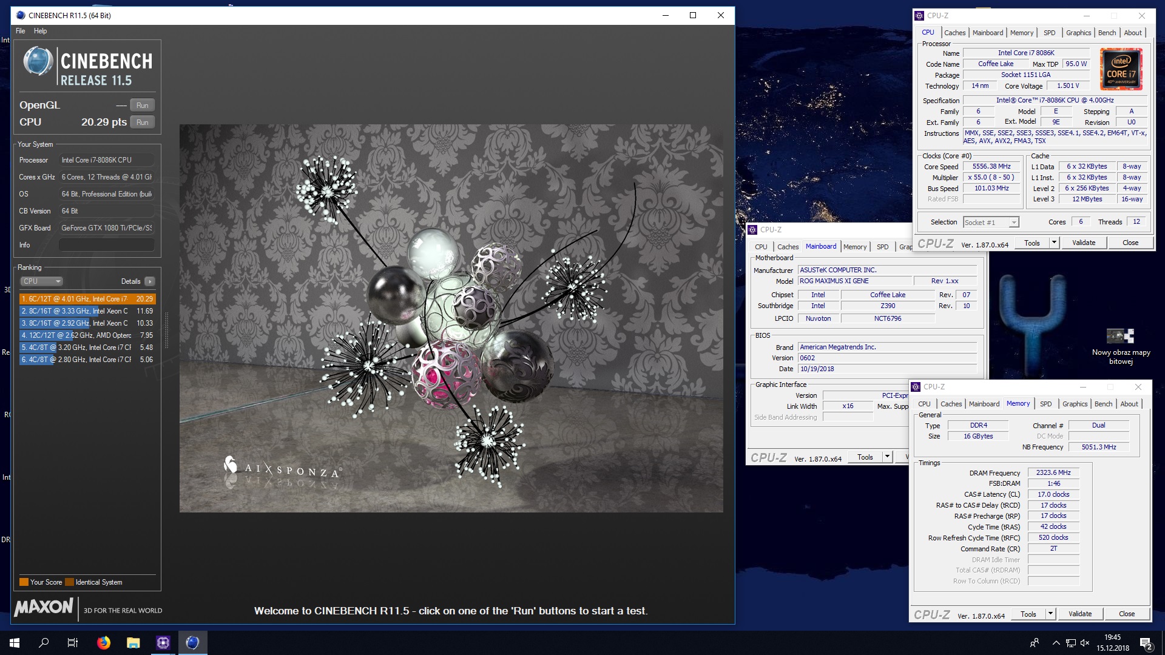Click motherboard model ROG MAXIMUS XI GENE
This screenshot has width=1165, height=655.
[x=855, y=281]
